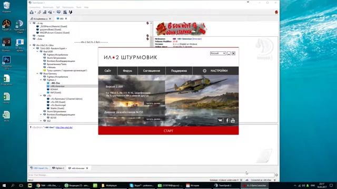Screen dimensions: 337x189
Task: Collapse the Ил-2 BoS channel group
Action: click(31, 45)
